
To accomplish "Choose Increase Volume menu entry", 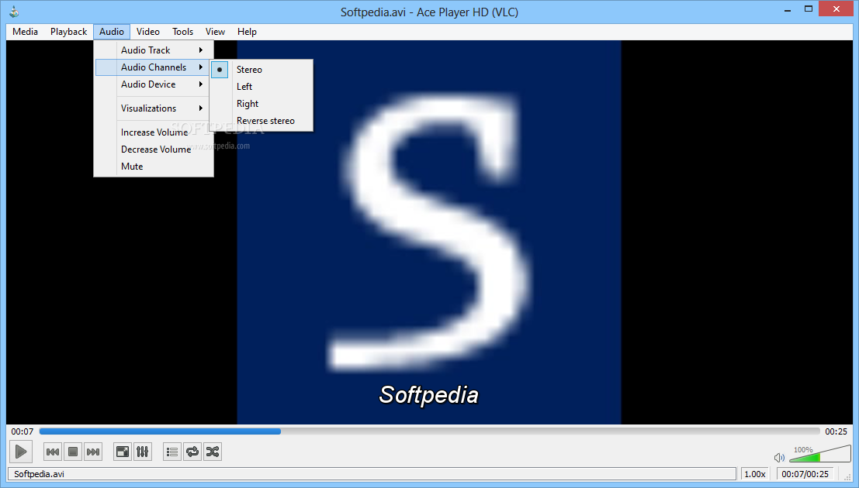I will pyautogui.click(x=154, y=132).
